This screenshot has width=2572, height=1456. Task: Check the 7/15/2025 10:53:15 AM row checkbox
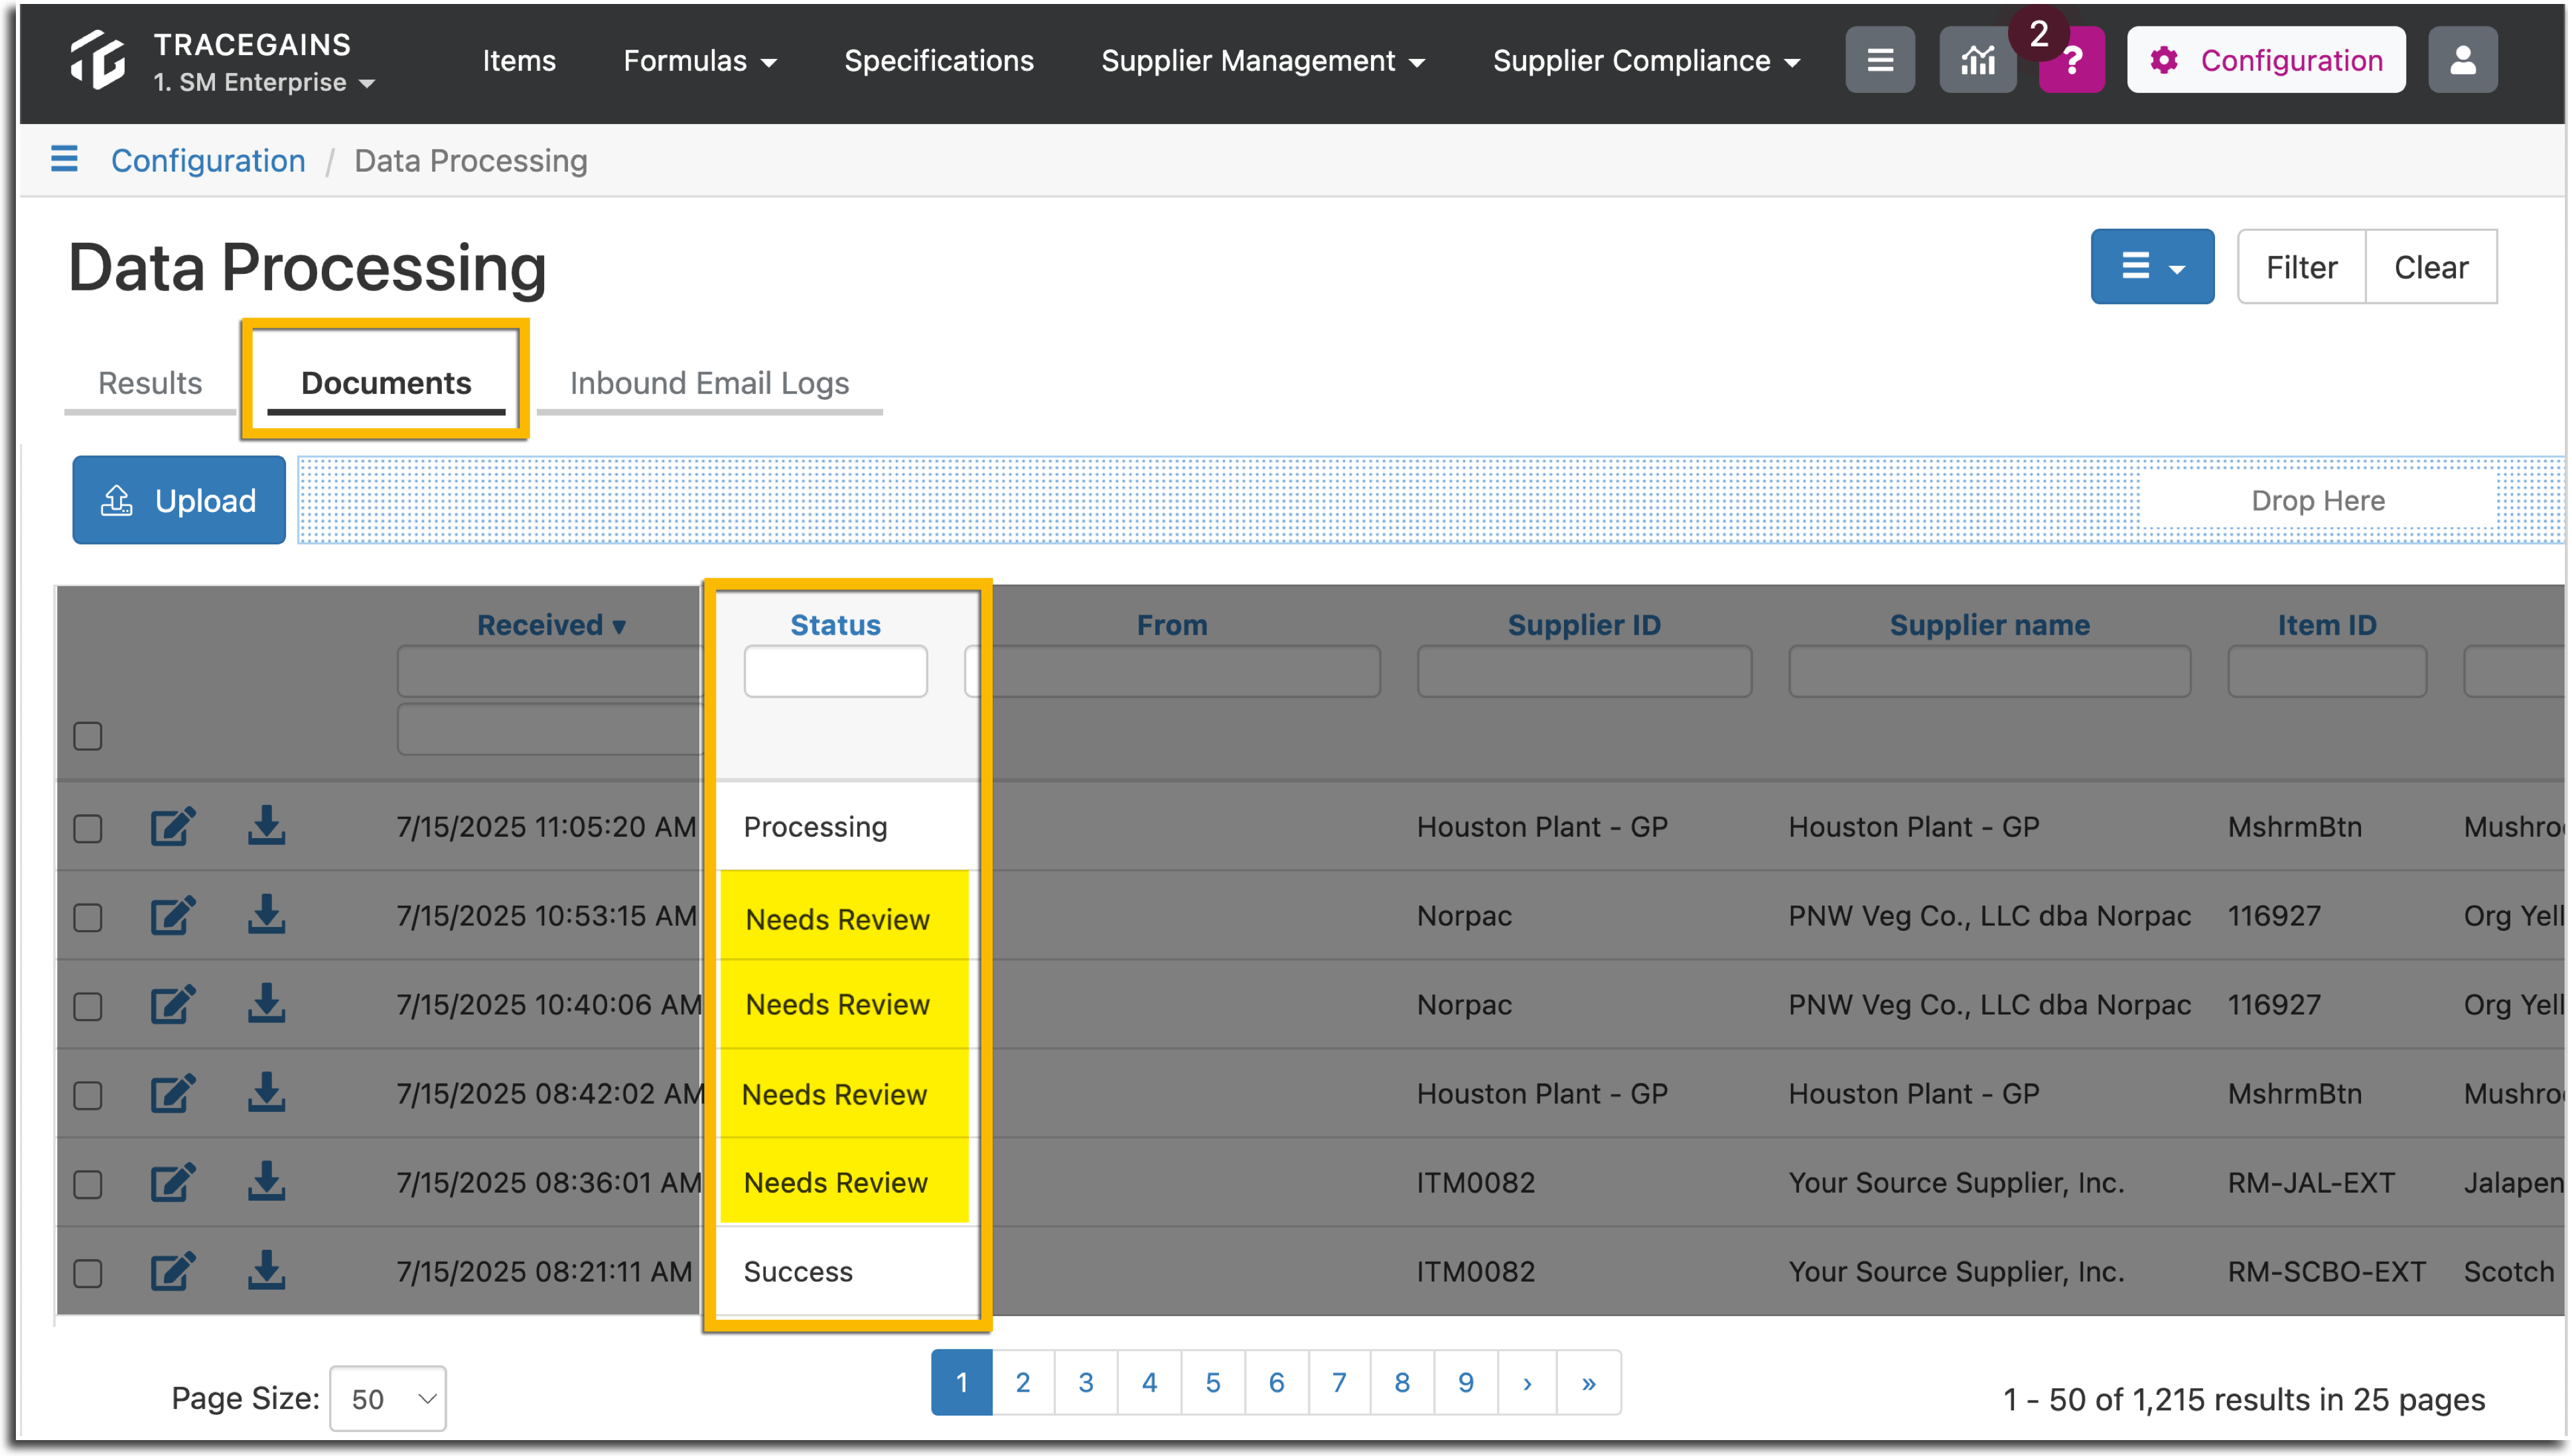88,918
